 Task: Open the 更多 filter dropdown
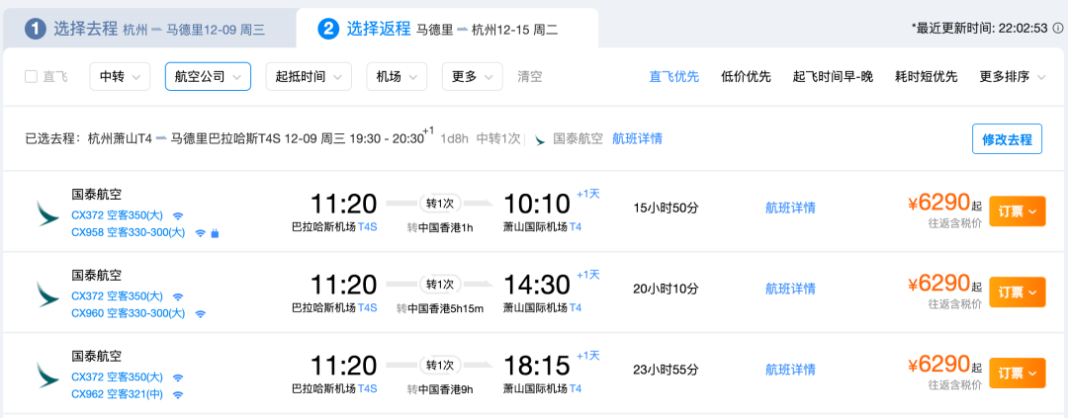tap(472, 77)
